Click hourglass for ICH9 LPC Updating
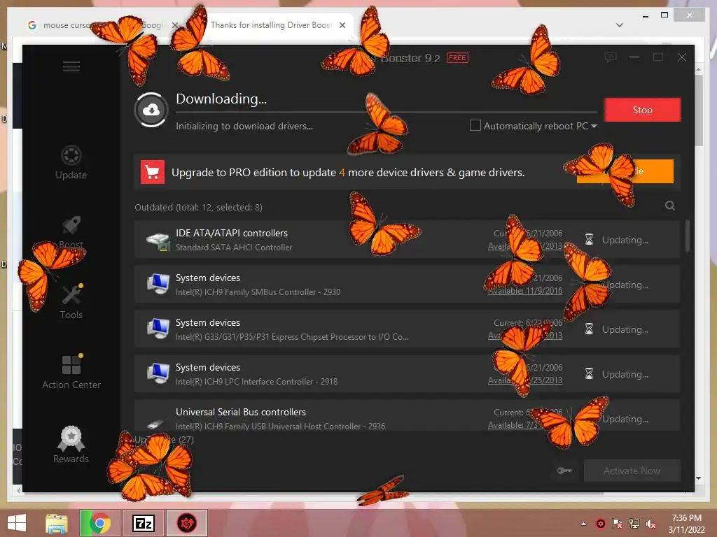Screen dimensions: 717x537 (589, 373)
